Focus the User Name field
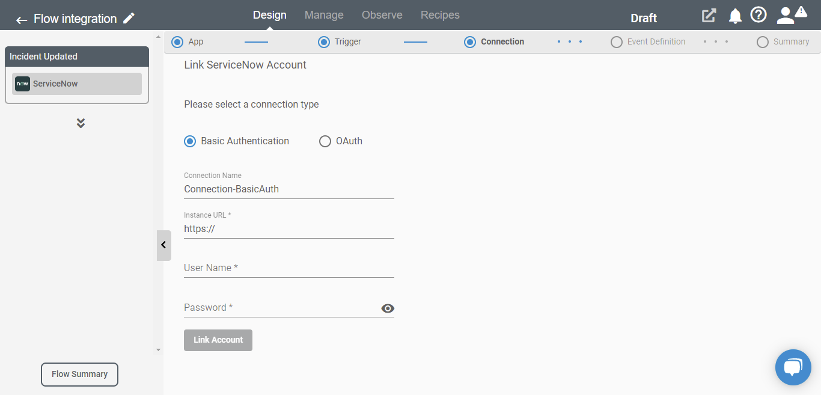The width and height of the screenshot is (821, 395). click(289, 268)
